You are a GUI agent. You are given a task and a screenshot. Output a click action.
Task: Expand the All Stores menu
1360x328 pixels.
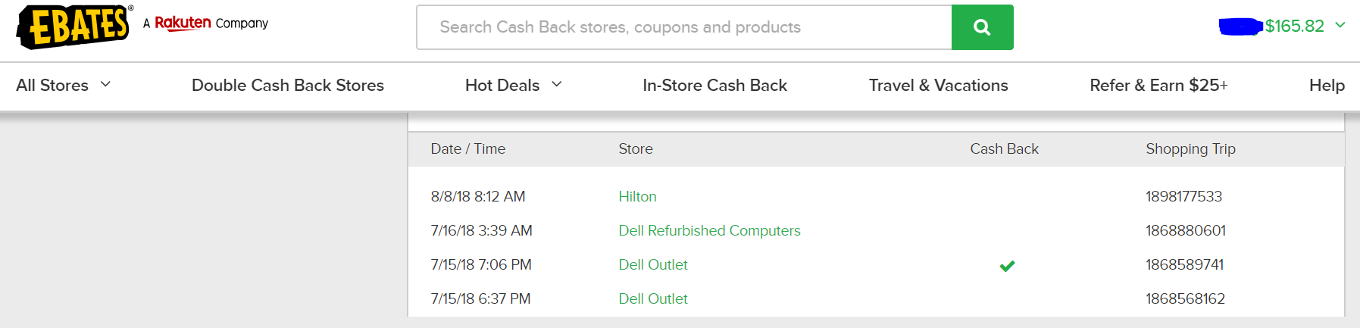pos(64,85)
